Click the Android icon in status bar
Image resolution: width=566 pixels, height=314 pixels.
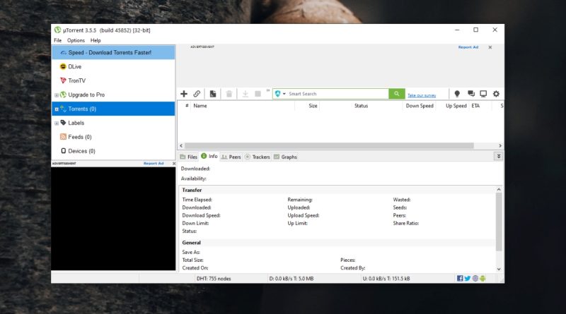click(x=483, y=278)
